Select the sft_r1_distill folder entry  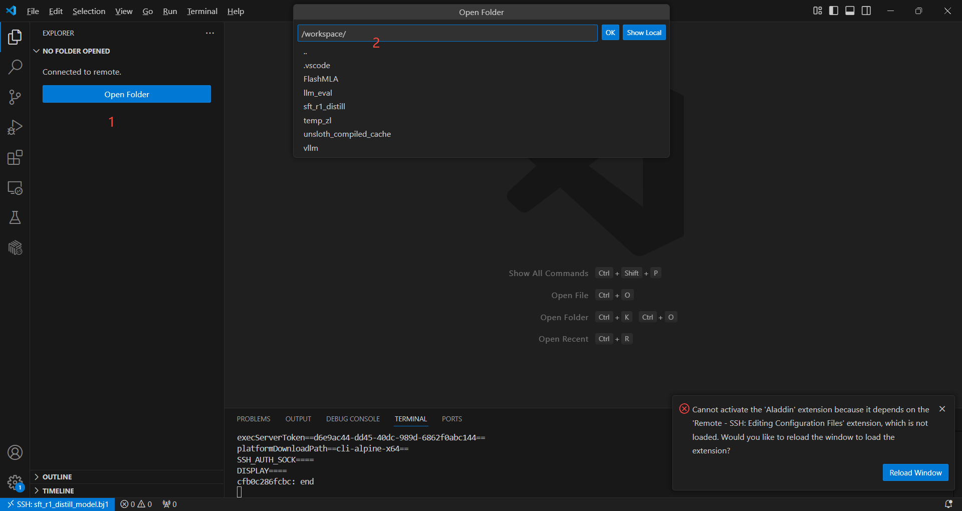324,107
